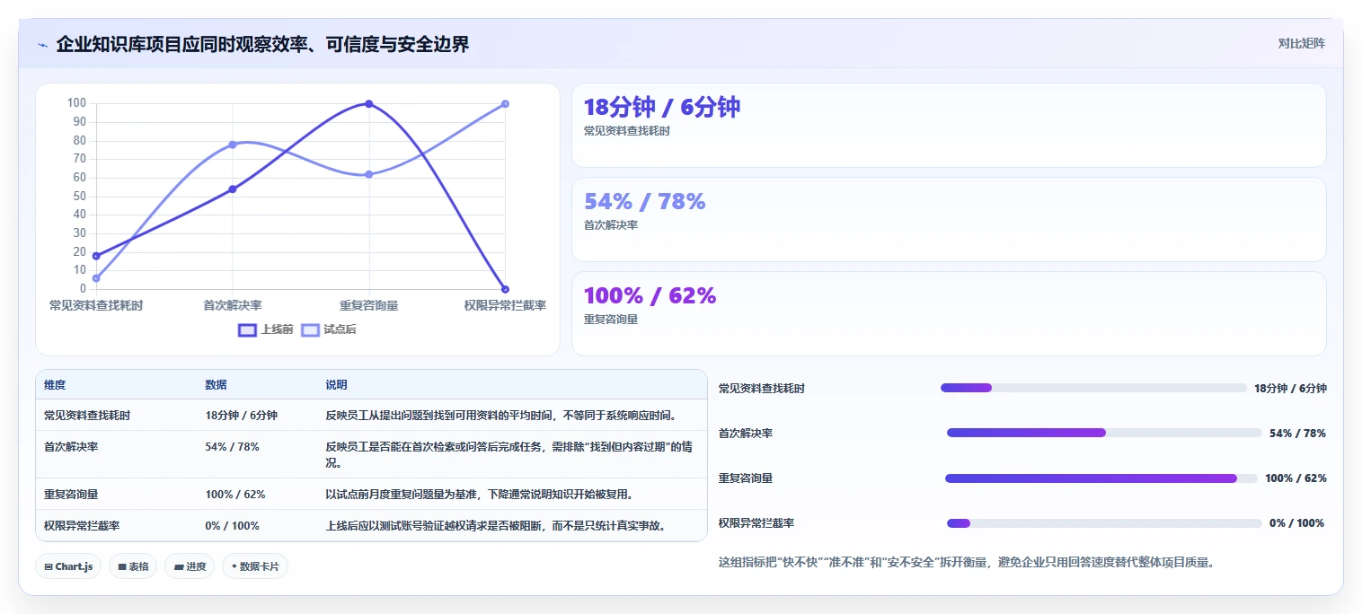
Task: Click table cell 重复咨询量
Action: point(71,495)
